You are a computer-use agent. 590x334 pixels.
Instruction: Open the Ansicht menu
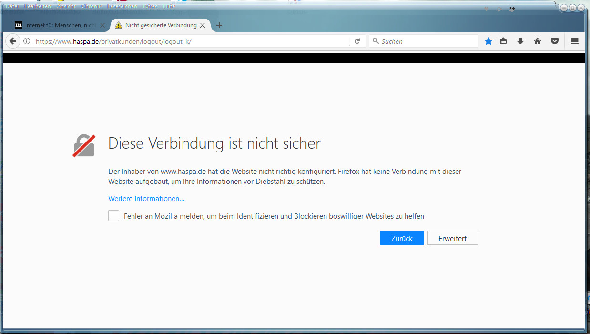[66, 6]
